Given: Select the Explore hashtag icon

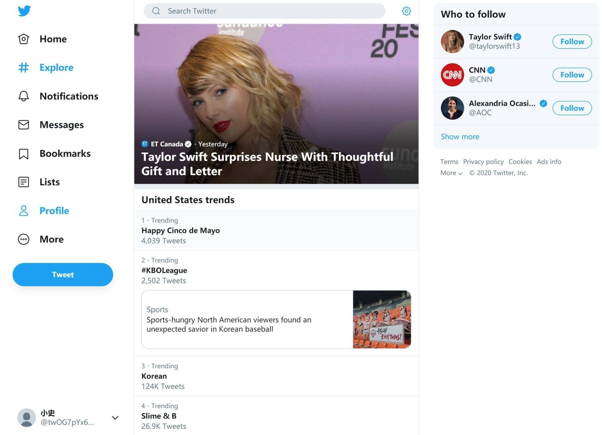Looking at the screenshot, I should 24,67.
